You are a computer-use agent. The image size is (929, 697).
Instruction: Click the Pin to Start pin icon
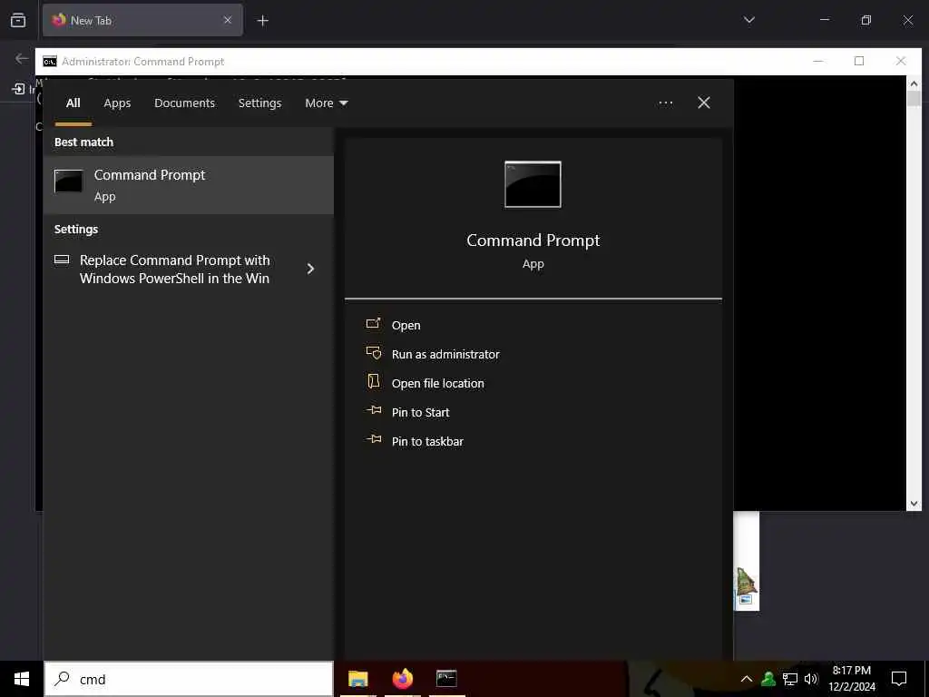pyautogui.click(x=374, y=410)
